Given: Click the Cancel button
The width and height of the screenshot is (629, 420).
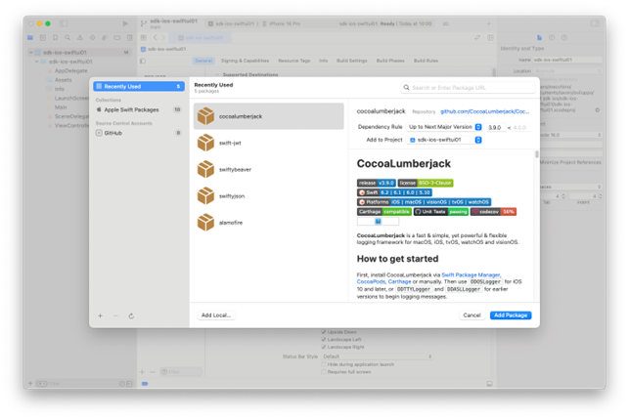Looking at the screenshot, I should tap(472, 315).
